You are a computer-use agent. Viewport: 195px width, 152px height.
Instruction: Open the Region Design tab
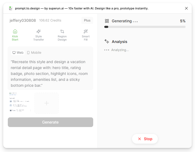62,35
